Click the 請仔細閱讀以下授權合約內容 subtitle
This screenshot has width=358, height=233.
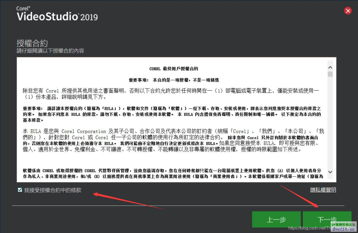50,51
